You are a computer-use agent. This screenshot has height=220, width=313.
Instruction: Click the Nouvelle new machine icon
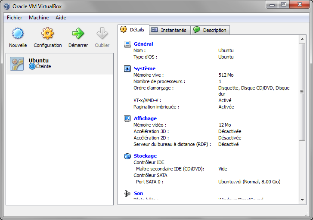pos(18,34)
